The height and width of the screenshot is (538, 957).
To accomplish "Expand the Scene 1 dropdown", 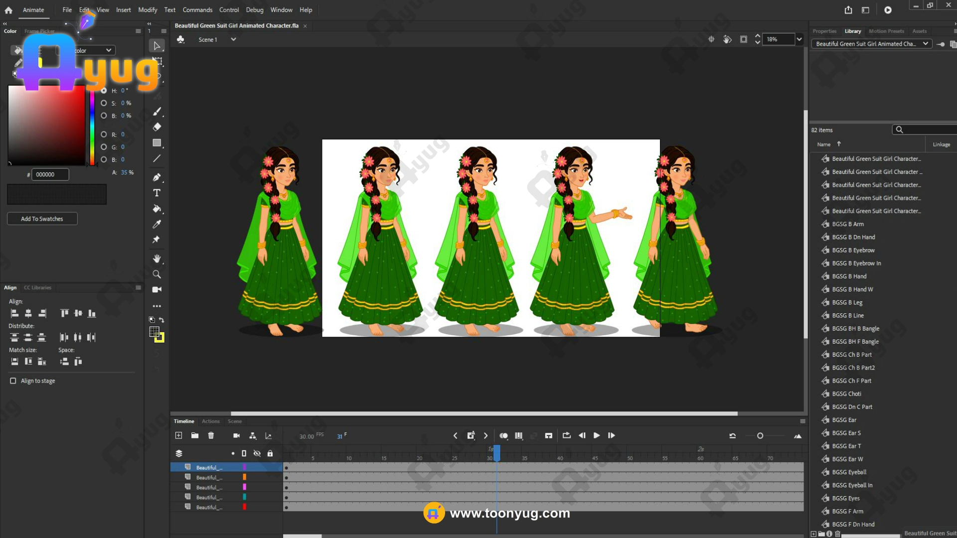I will click(233, 40).
